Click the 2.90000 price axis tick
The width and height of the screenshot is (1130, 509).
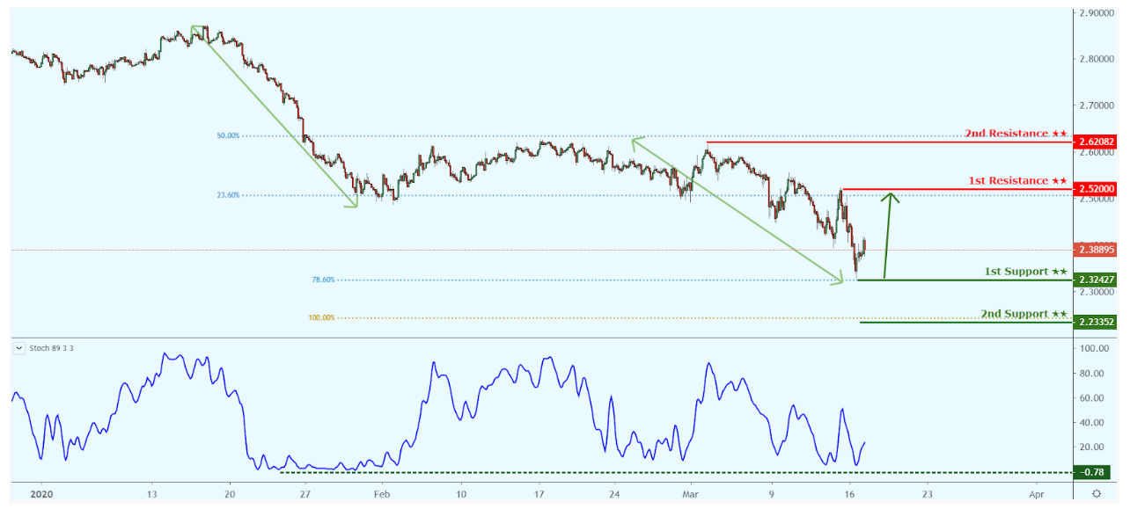click(1097, 13)
